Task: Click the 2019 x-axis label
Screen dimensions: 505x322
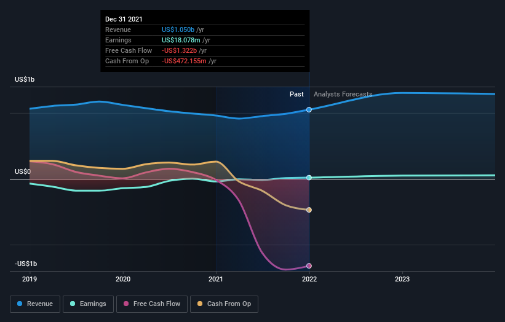Action: [30, 279]
